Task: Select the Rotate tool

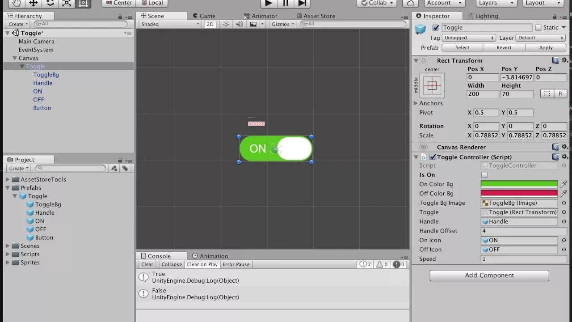Action: pos(50,3)
